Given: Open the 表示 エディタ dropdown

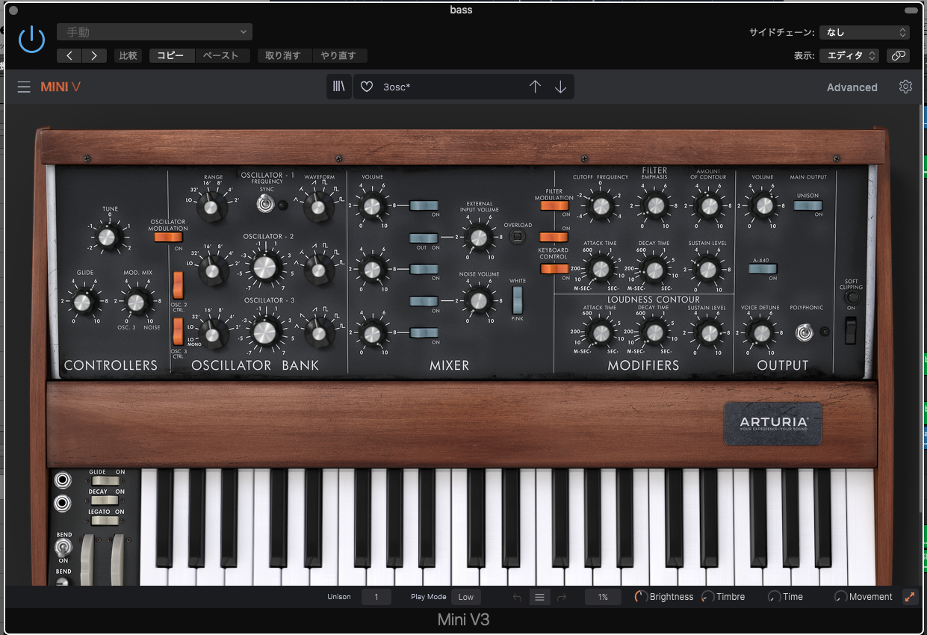Looking at the screenshot, I should coord(851,55).
